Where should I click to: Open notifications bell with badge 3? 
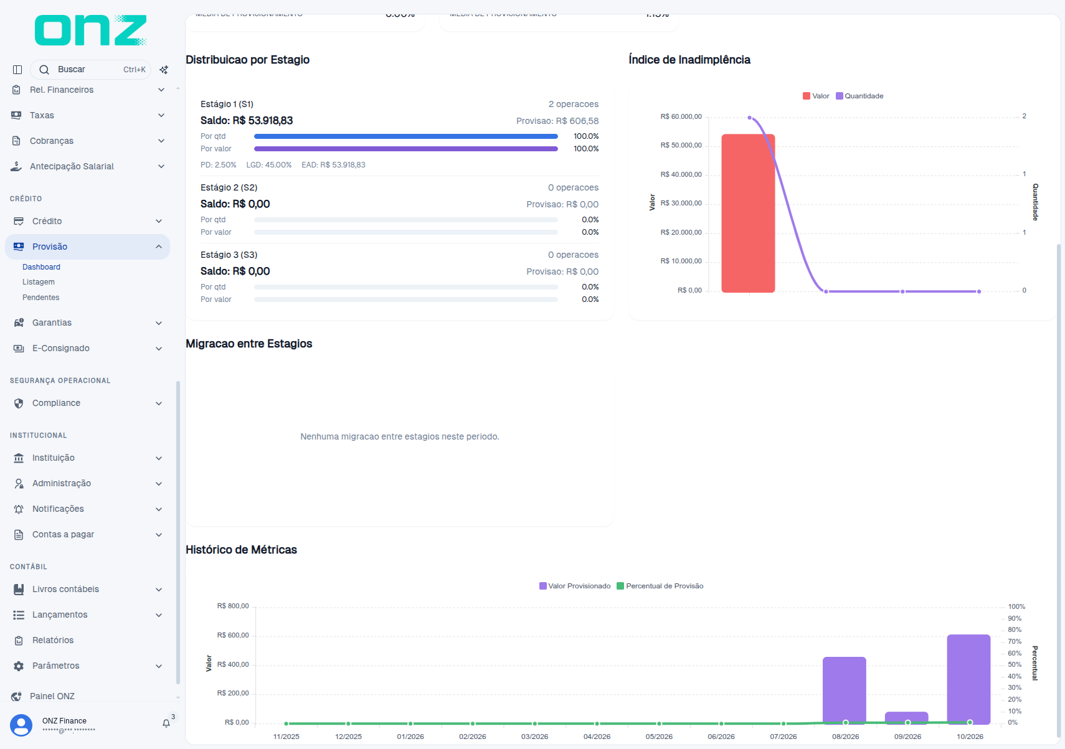click(166, 723)
